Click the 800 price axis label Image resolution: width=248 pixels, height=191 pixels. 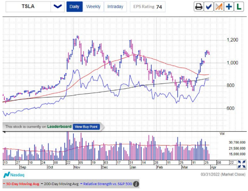(230, 86)
